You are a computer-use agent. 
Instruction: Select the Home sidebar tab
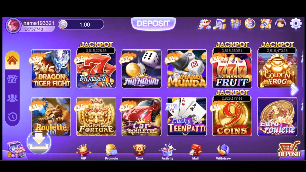click(12, 60)
